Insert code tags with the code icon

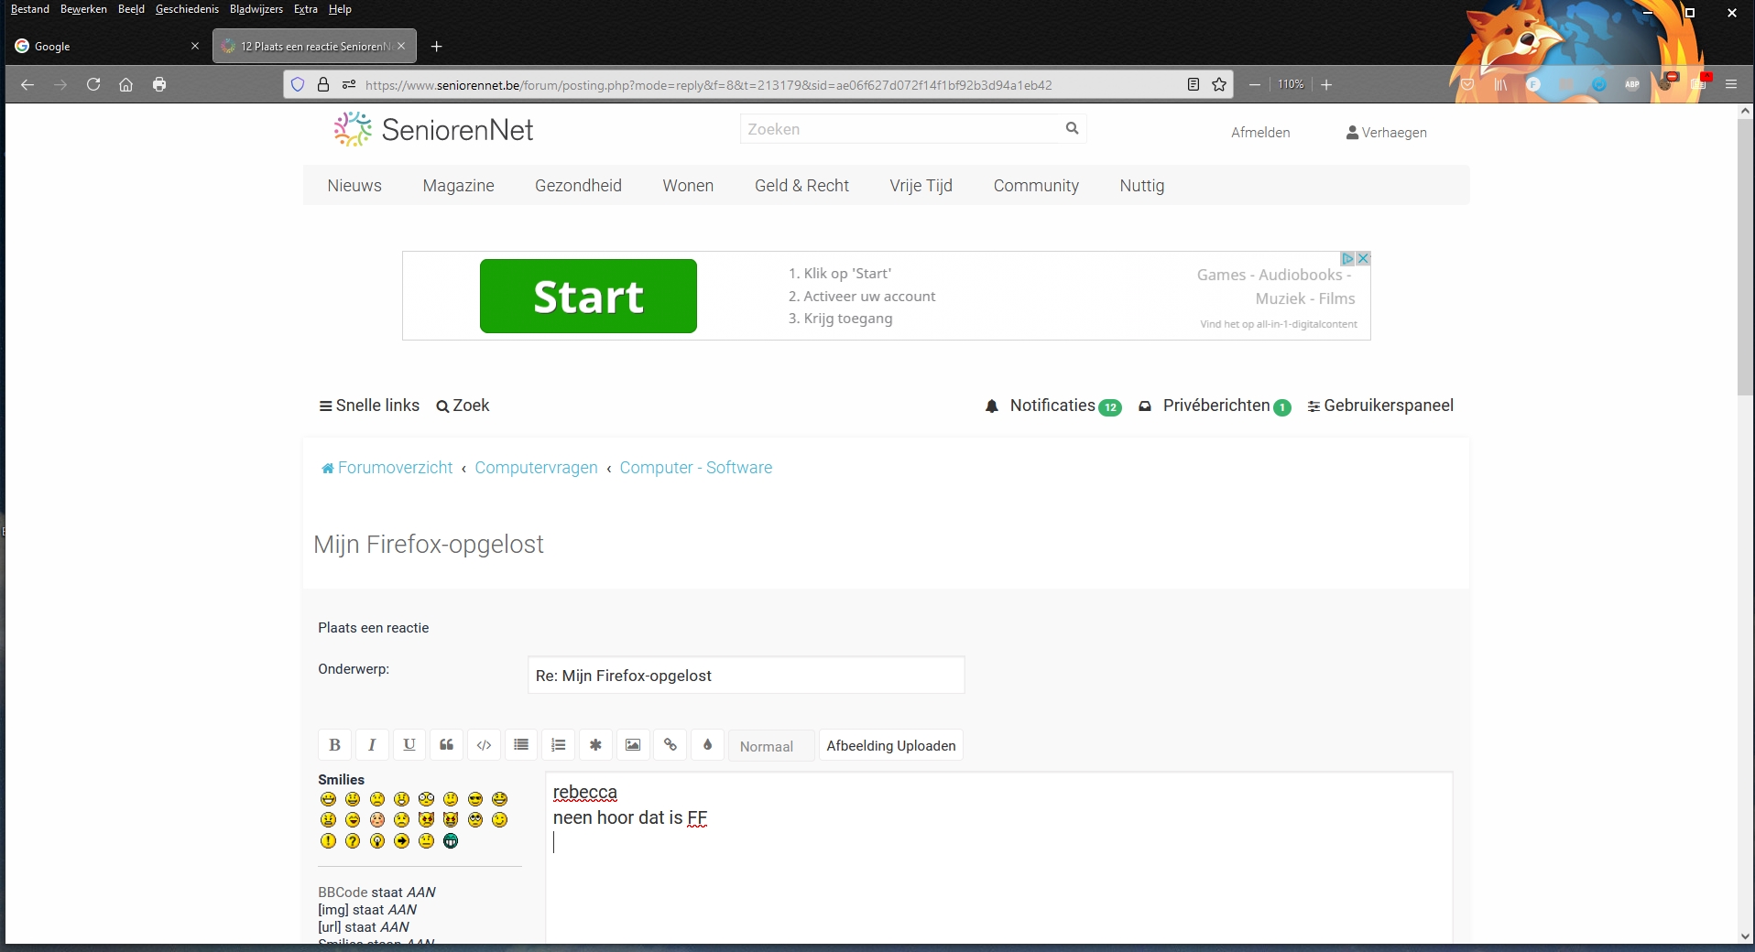(484, 745)
